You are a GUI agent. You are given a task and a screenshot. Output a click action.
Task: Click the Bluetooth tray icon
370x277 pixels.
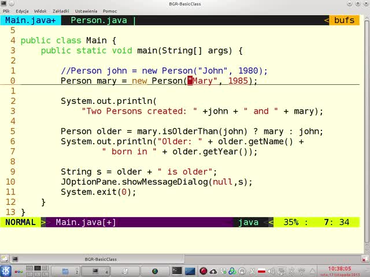coord(292,271)
